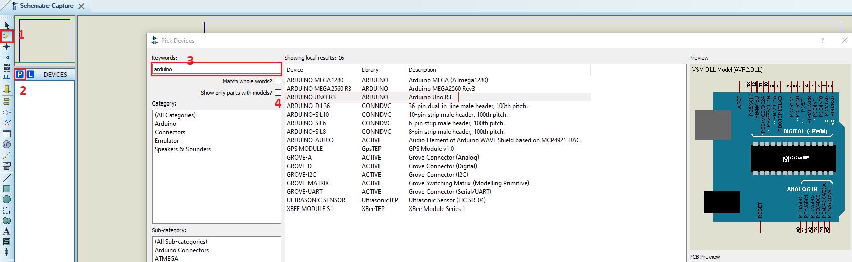Open the Pick Devices help question mark
This screenshot has height=262, width=852.
(x=822, y=40)
